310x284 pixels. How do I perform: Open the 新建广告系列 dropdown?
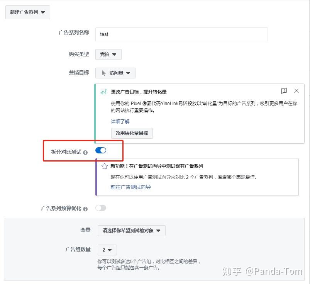(x=28, y=12)
